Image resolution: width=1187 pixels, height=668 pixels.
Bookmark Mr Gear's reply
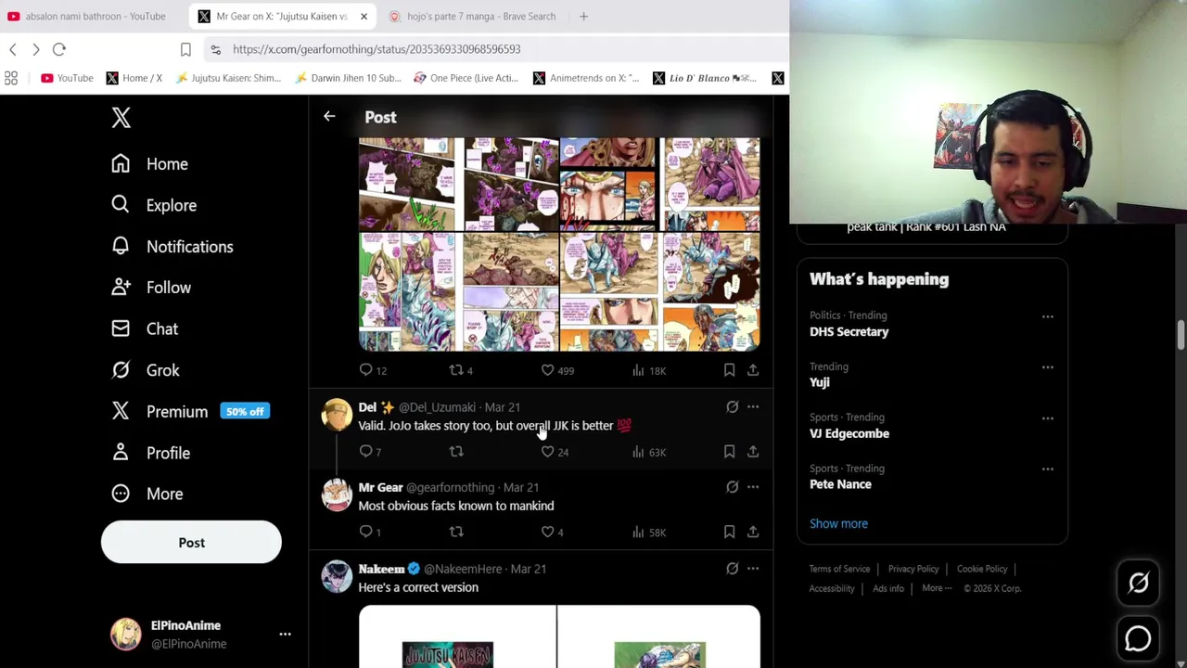coord(729,532)
